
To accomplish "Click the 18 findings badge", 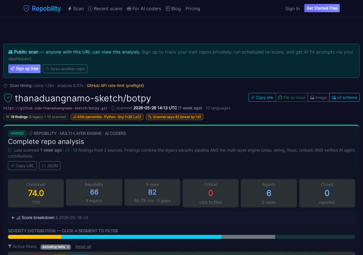I will point(36,117).
